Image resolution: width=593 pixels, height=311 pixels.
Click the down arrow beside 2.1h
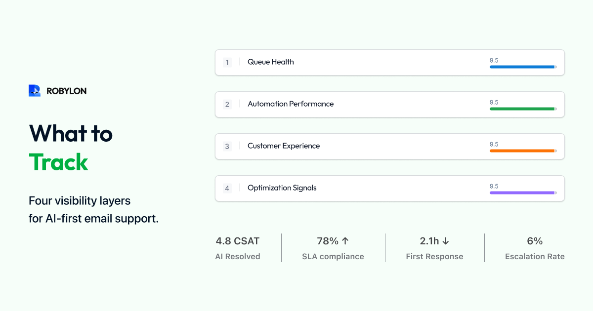click(445, 241)
